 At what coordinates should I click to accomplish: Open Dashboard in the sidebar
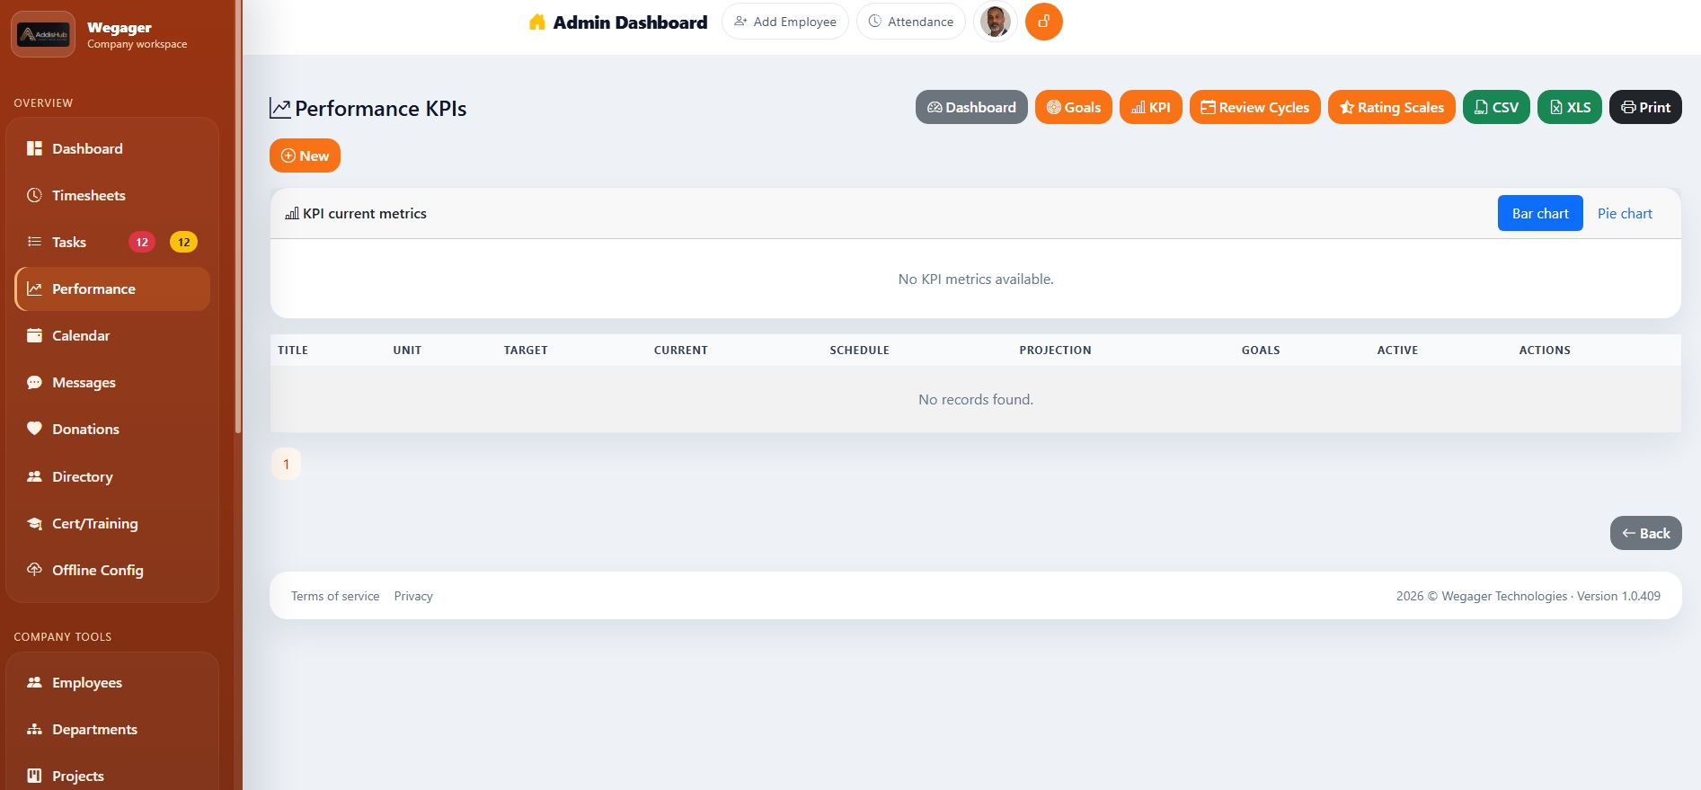[x=112, y=148]
